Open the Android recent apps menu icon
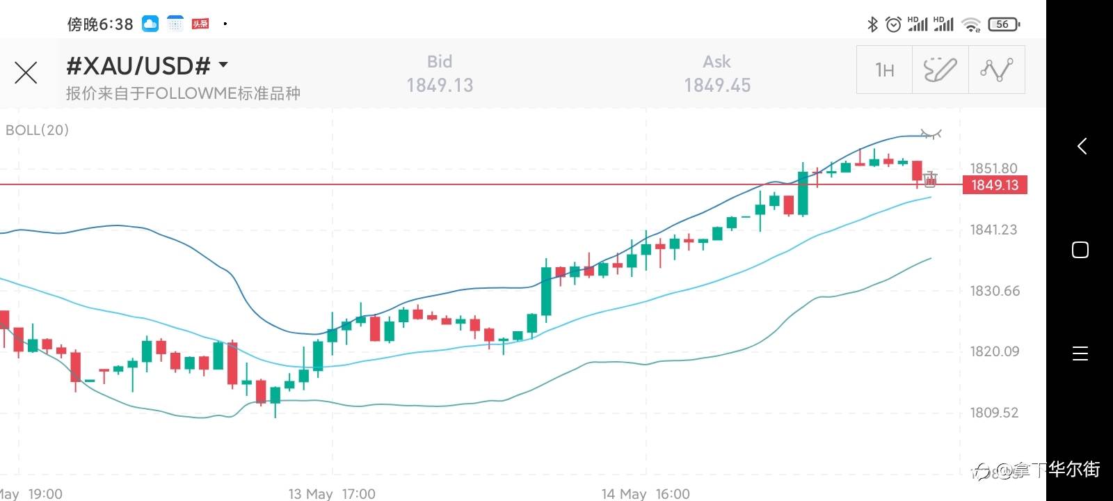1113x501 pixels. point(1080,353)
